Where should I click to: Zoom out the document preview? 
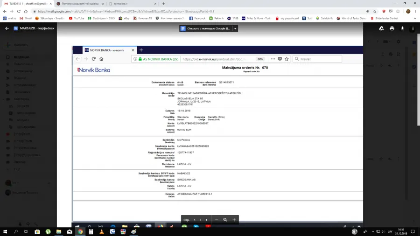217,220
